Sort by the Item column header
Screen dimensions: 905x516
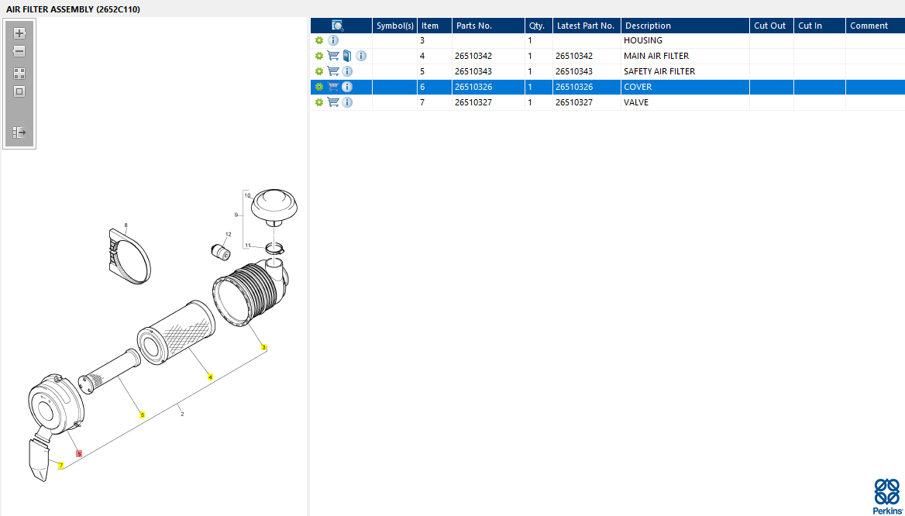point(435,26)
